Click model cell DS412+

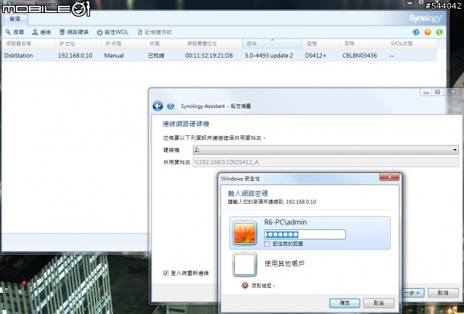[315, 56]
